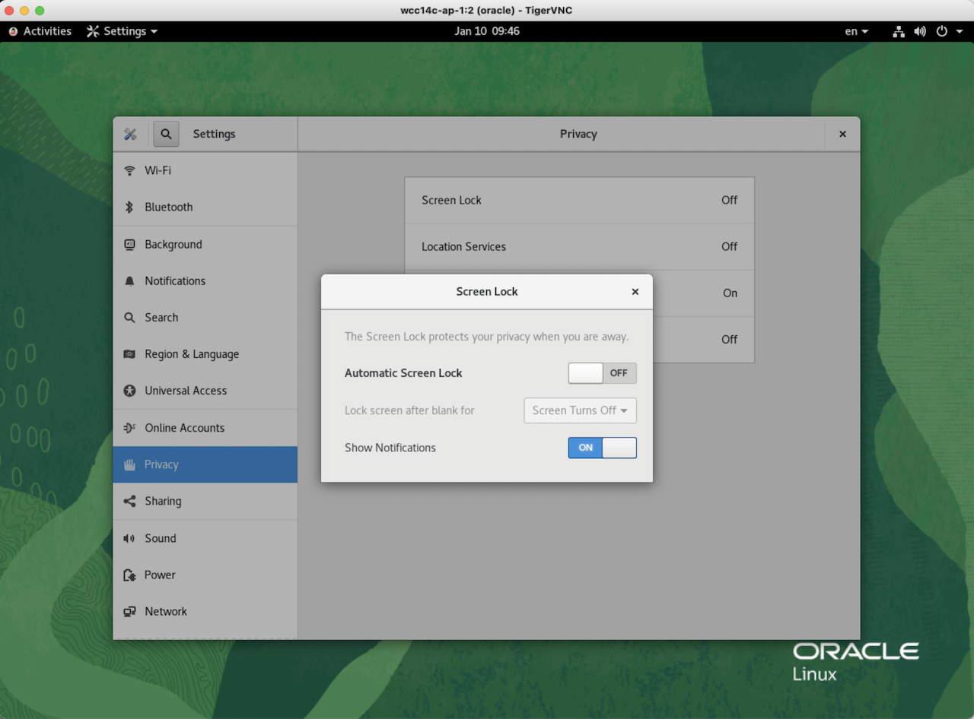Click the Network icon in sidebar
Viewport: 974px width, 719px height.
pos(129,611)
